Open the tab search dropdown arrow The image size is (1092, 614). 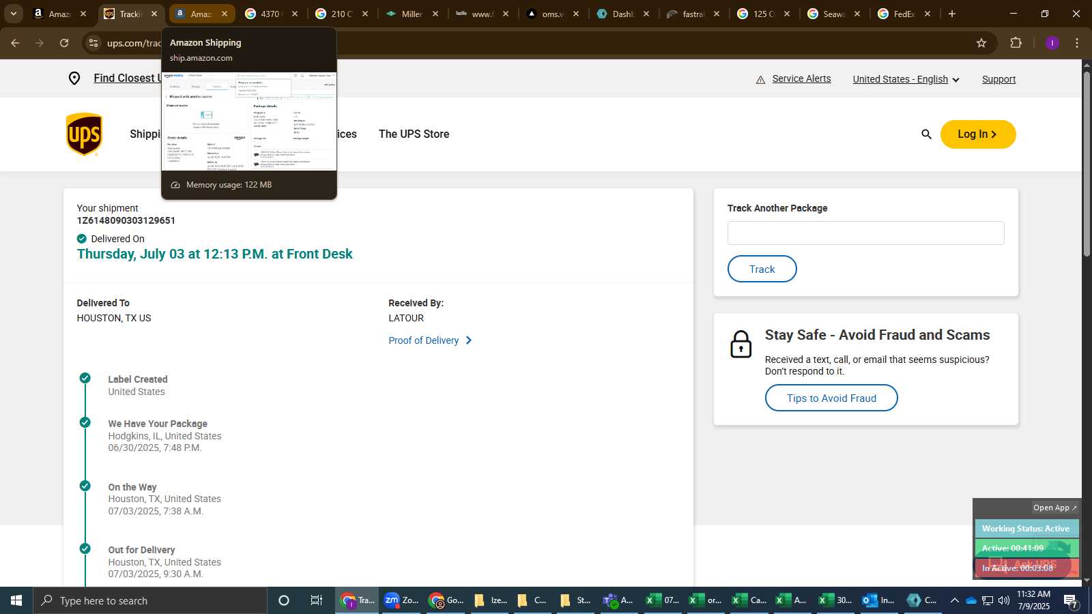tap(13, 14)
